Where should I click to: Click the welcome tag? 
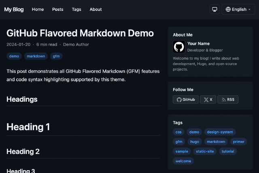pyautogui.click(x=183, y=161)
